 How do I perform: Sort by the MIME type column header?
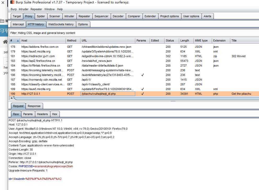pos(203,41)
